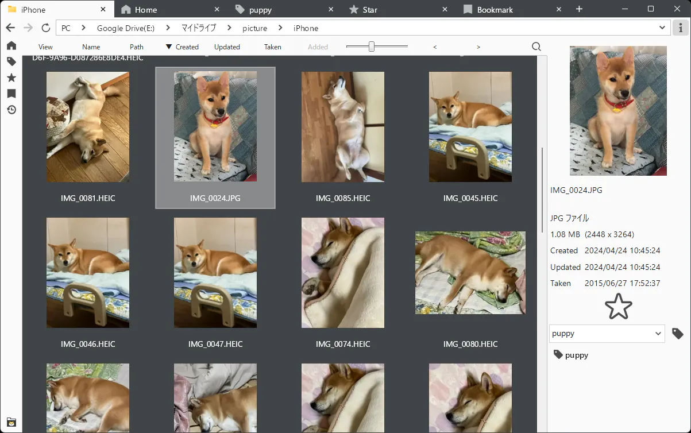This screenshot has width=691, height=433.
Task: Click the large preview image in info panel
Action: point(618,111)
